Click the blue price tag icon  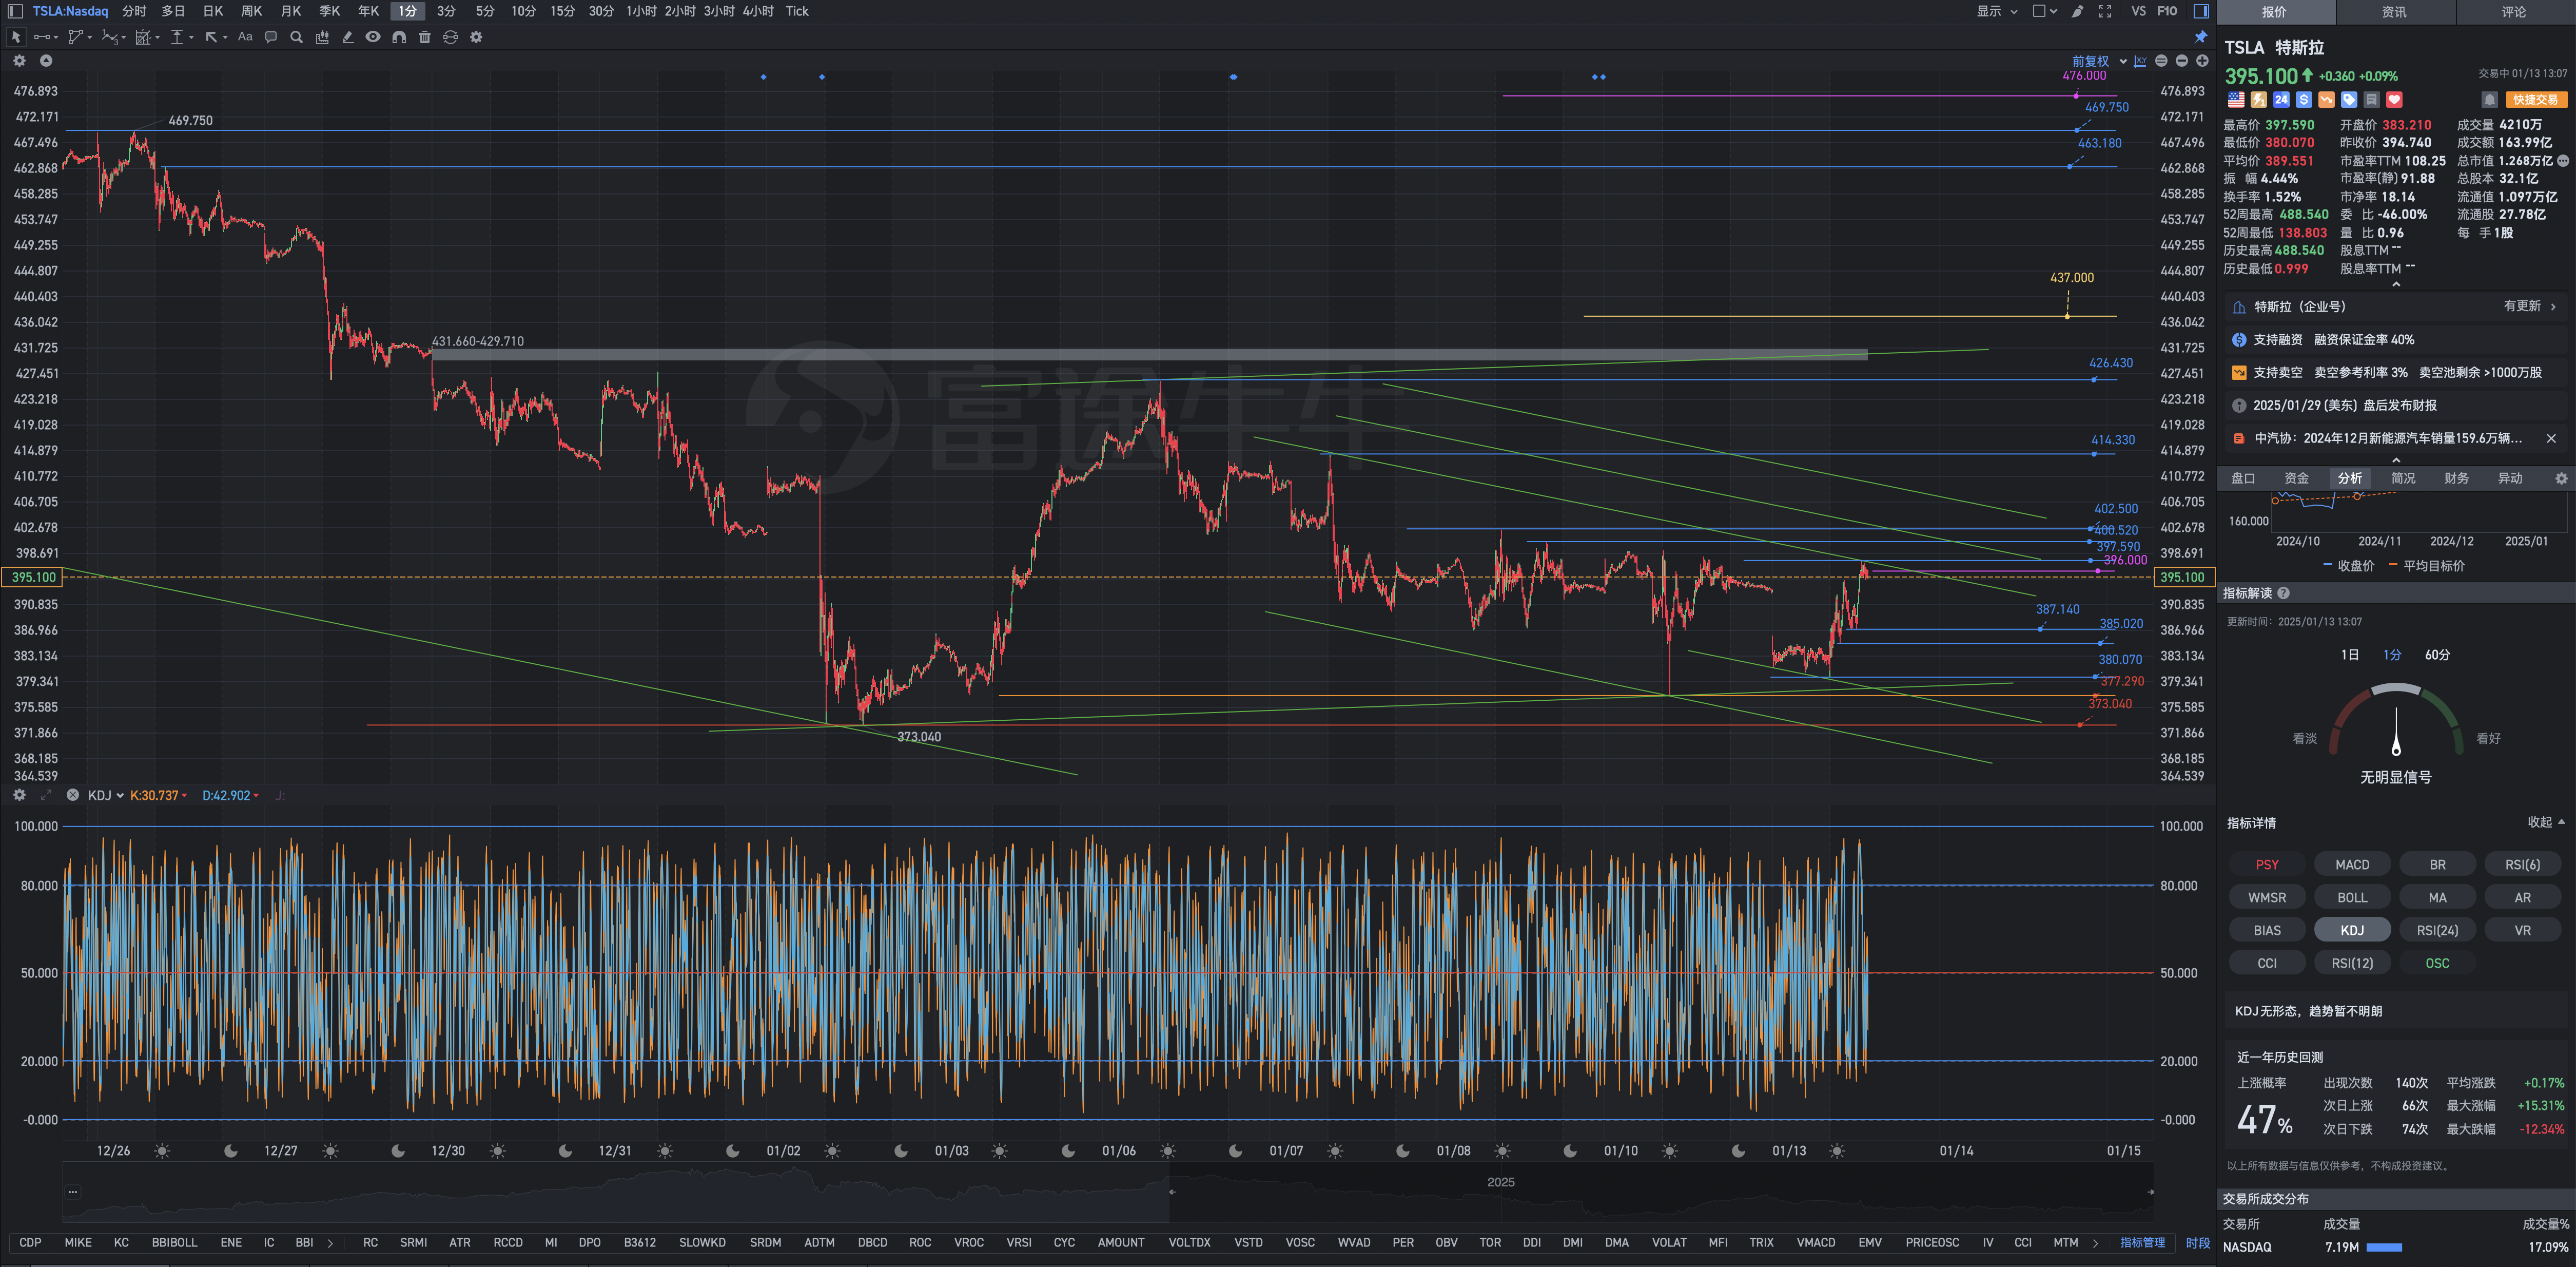2349,99
